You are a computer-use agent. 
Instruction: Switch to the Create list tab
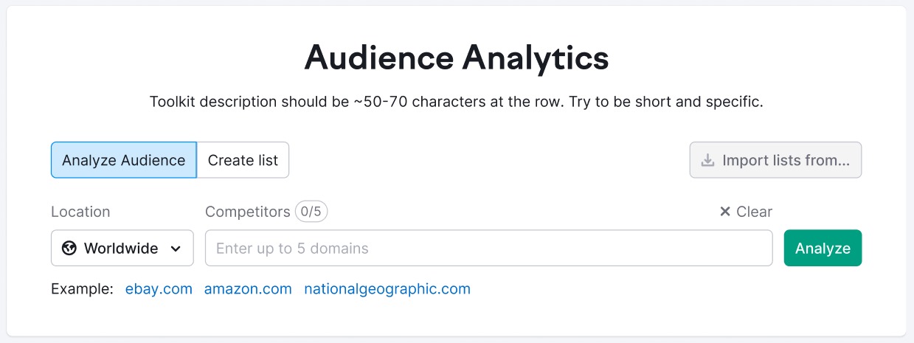pos(243,160)
